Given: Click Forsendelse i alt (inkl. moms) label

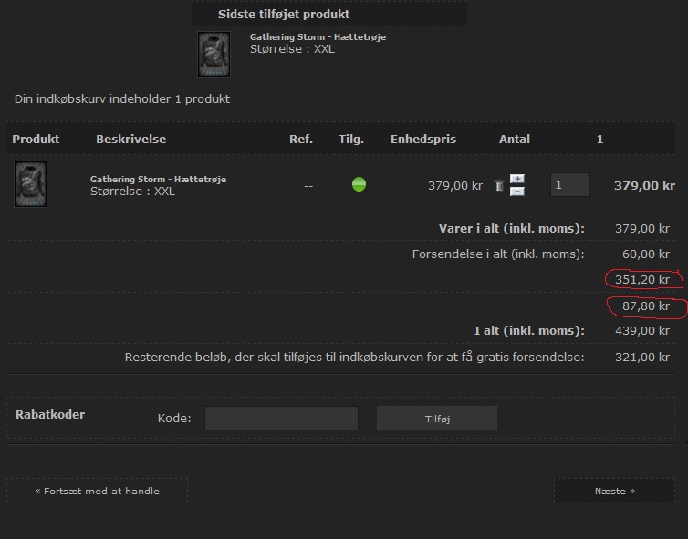Looking at the screenshot, I should tap(498, 254).
